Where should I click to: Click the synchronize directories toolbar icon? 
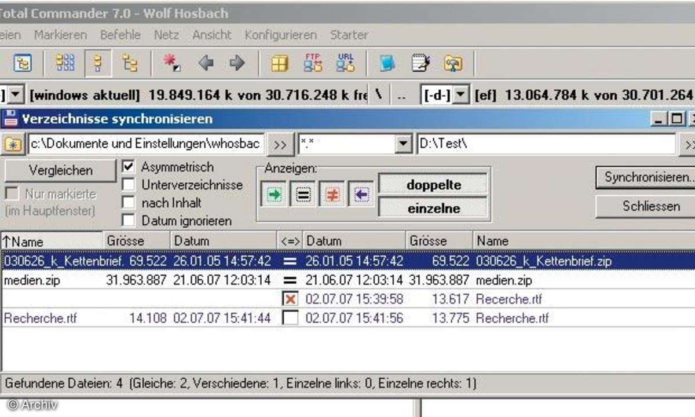(x=453, y=63)
